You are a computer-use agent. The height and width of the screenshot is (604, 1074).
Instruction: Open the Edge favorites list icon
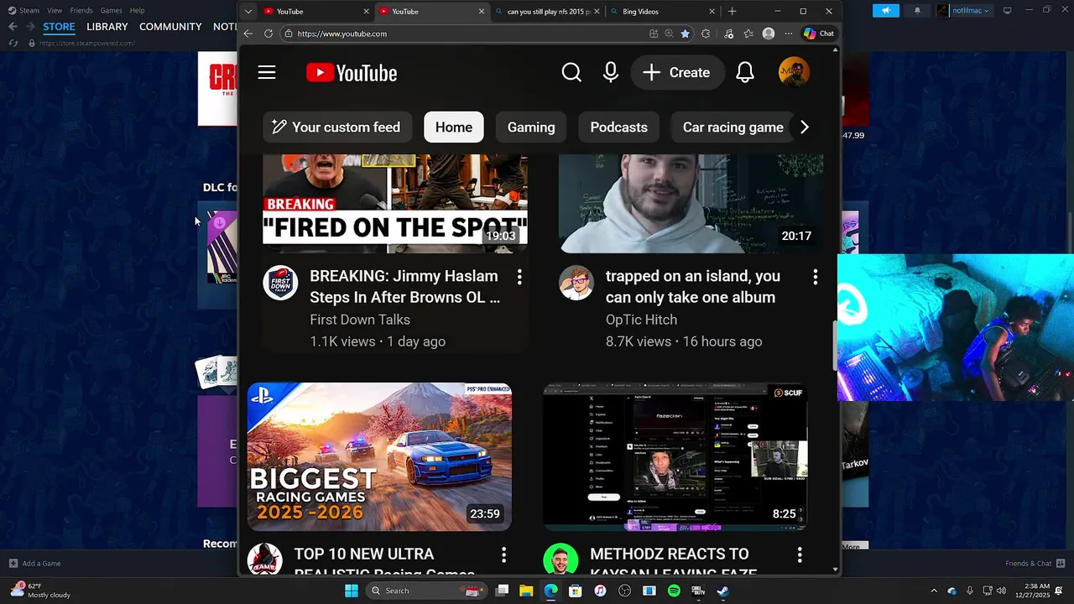point(748,34)
